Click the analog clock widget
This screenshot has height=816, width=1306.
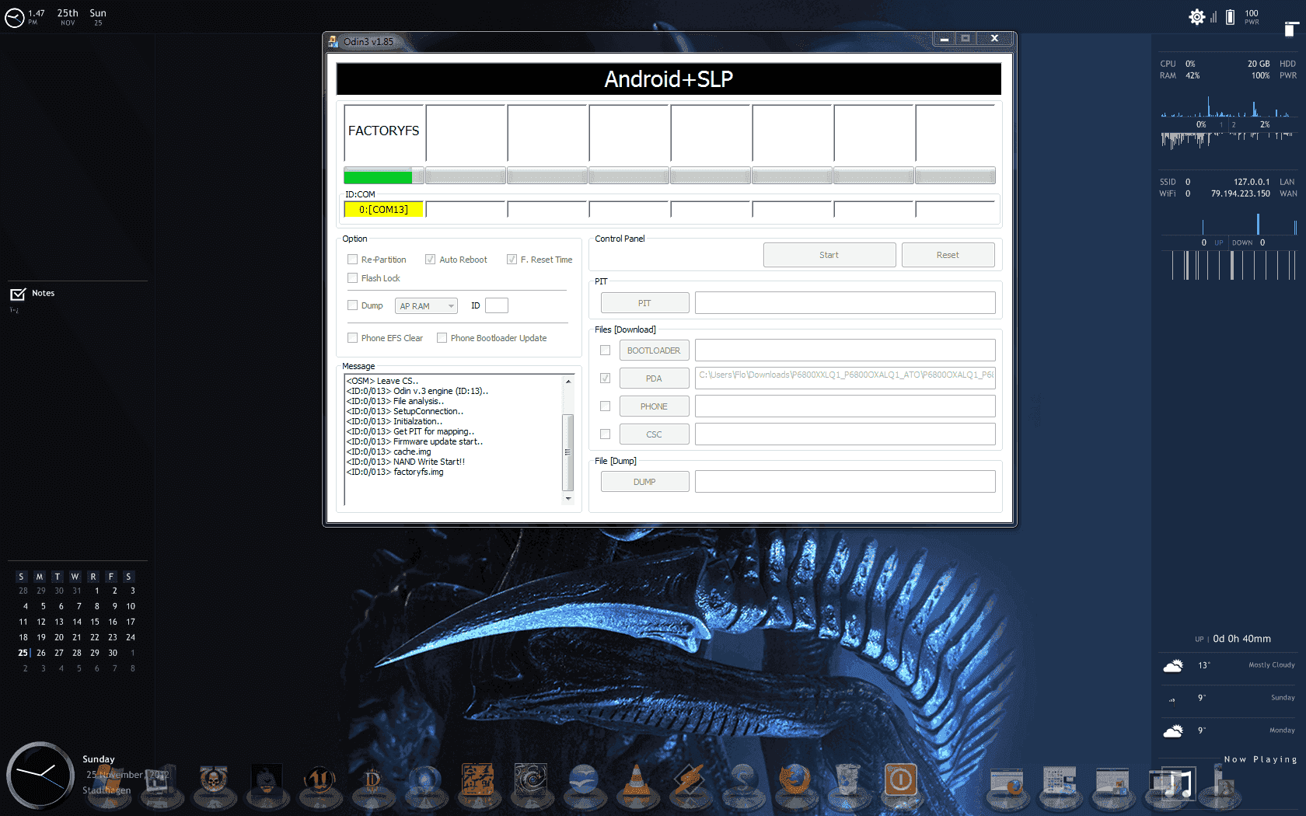click(x=40, y=776)
